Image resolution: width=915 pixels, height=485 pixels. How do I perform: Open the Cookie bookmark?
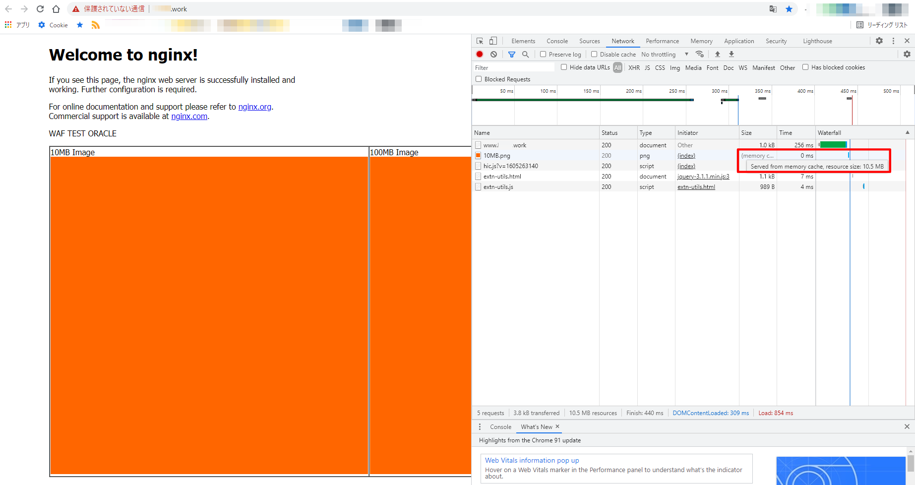53,25
